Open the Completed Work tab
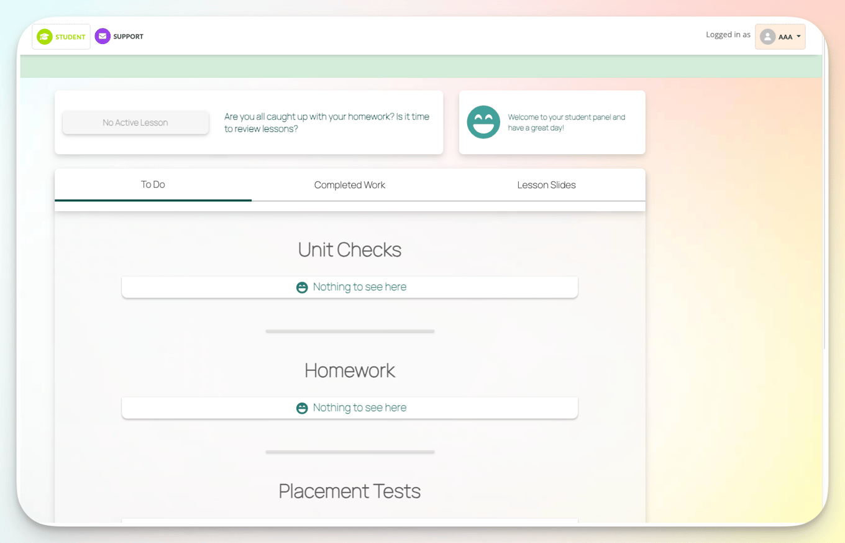 [x=350, y=185]
